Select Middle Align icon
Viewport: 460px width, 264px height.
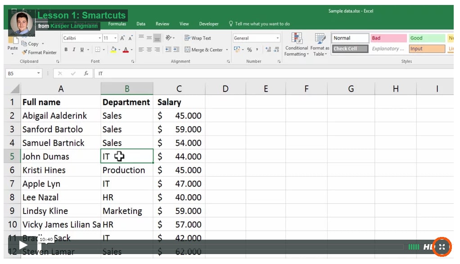(149, 37)
